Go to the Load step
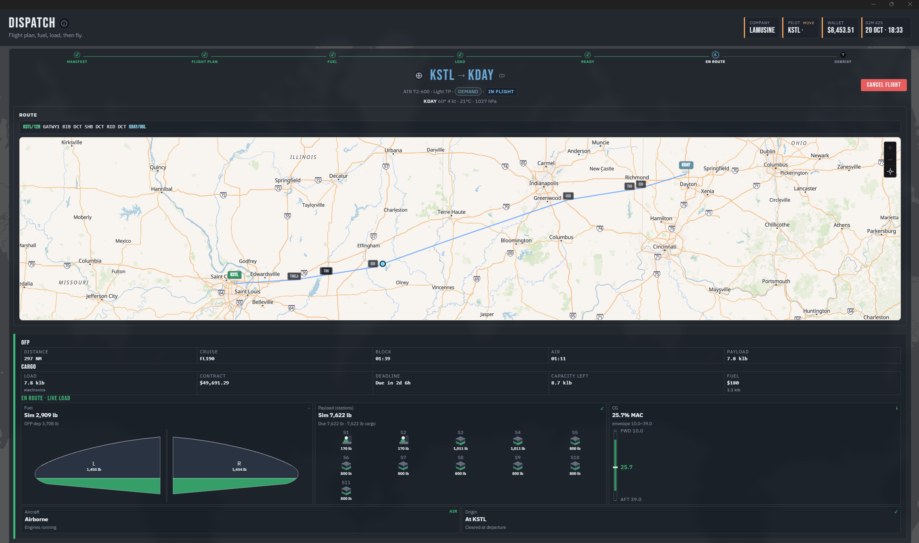 [x=460, y=57]
